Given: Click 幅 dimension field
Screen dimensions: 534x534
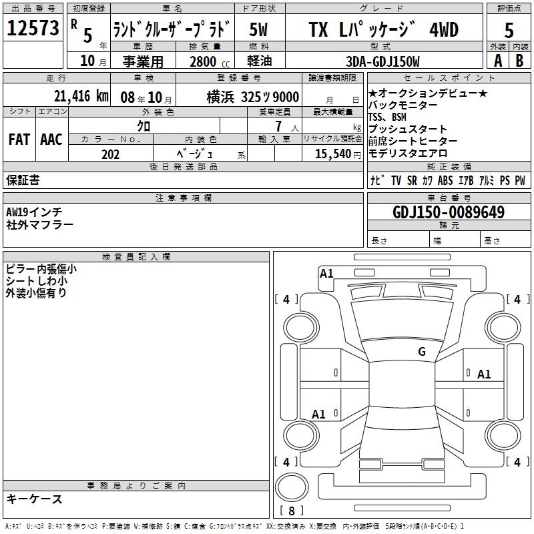Looking at the screenshot, I should 455,240.
